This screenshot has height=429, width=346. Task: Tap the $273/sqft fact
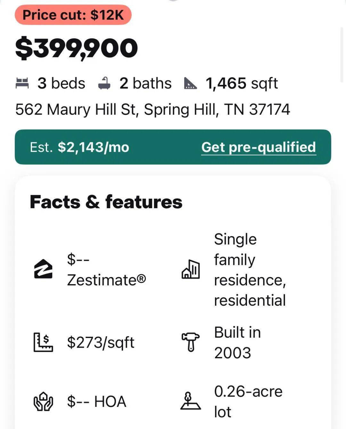pos(101,342)
